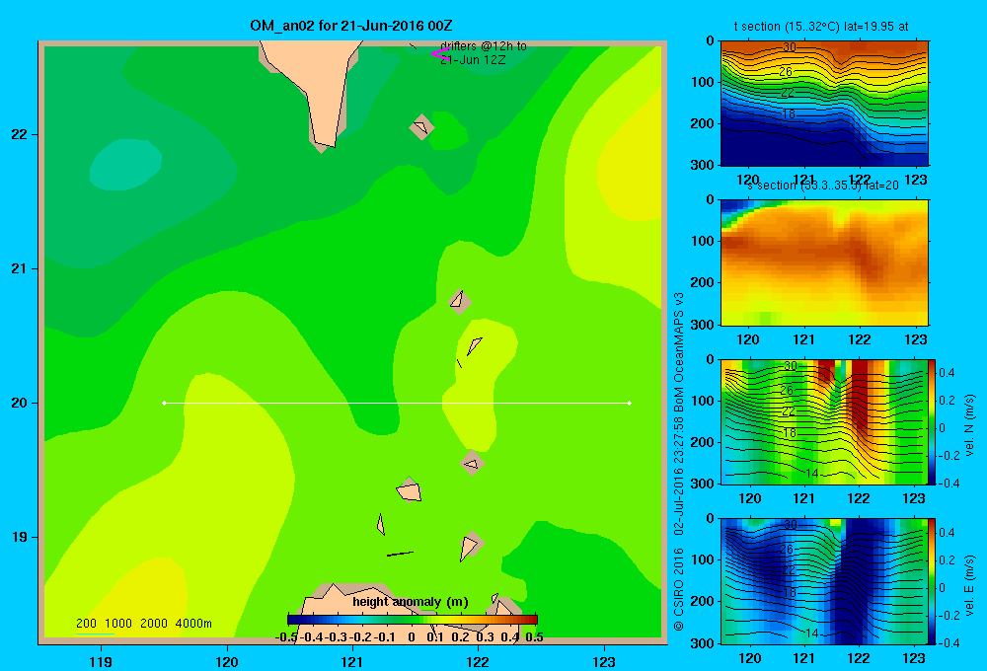
Task: Click longitude 123 label on main map
Action: [x=604, y=661]
